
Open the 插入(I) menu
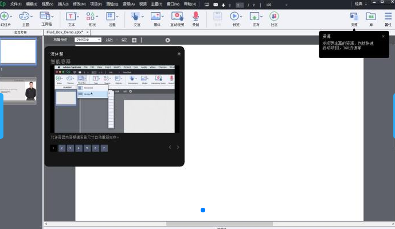(63, 4)
